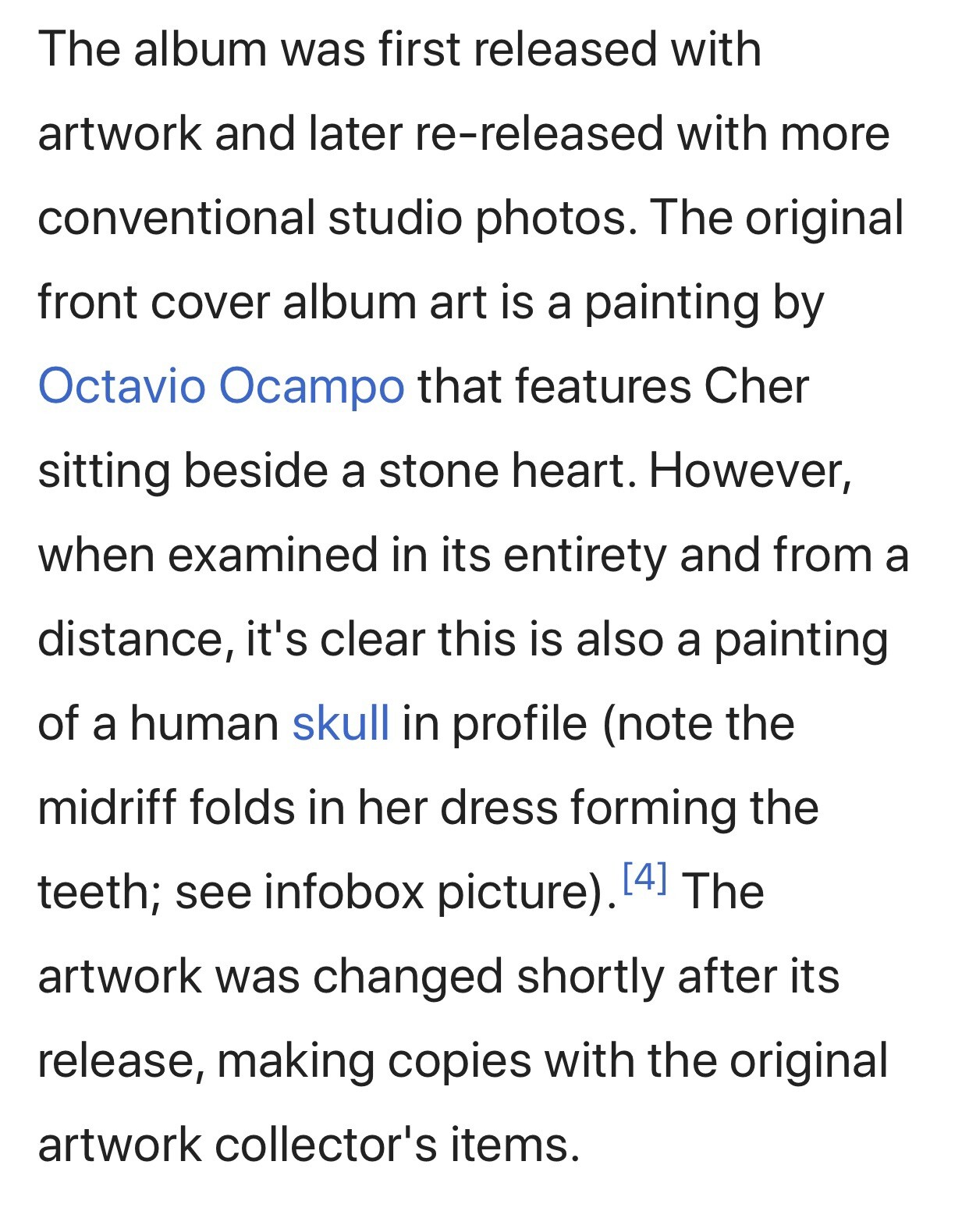
Task: Tap the phrase "infobox picture"
Action: 433,893
